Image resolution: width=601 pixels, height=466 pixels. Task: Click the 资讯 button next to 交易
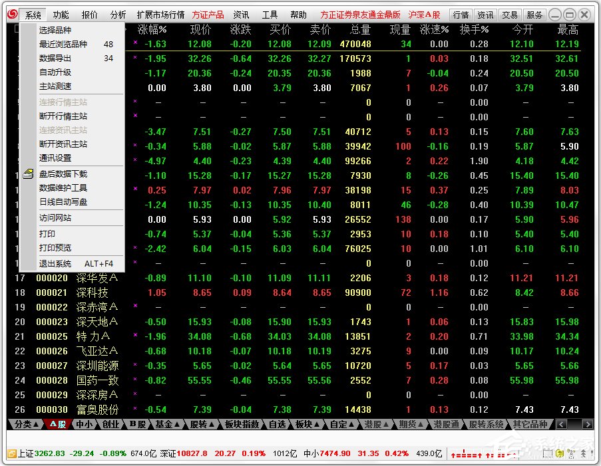pos(485,15)
